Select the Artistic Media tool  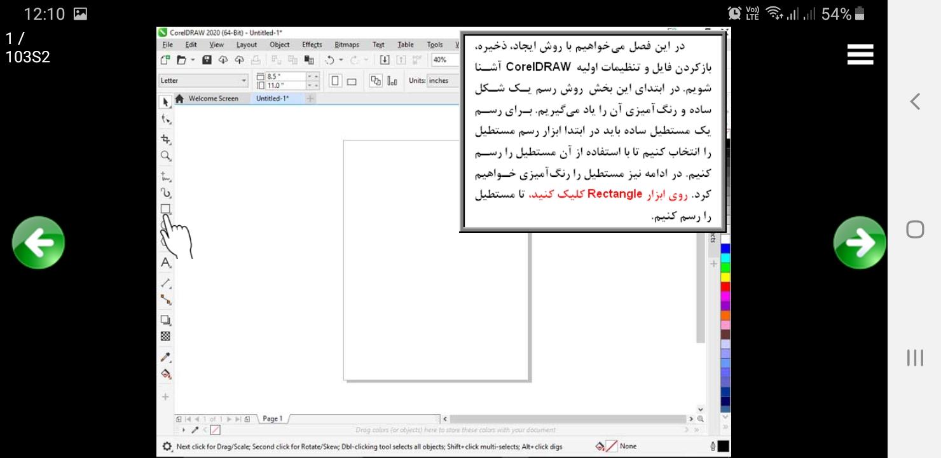point(165,193)
